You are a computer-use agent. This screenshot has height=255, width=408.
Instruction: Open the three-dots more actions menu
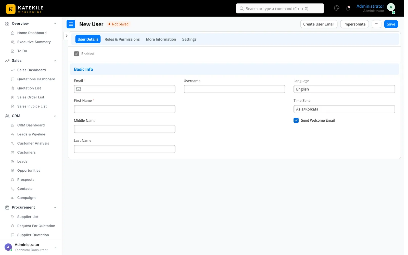click(376, 24)
